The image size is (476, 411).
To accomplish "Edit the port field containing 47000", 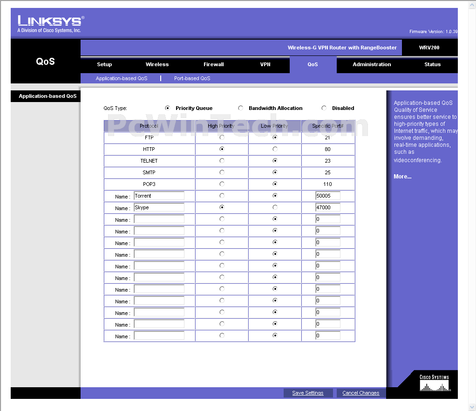I will pyautogui.click(x=328, y=207).
